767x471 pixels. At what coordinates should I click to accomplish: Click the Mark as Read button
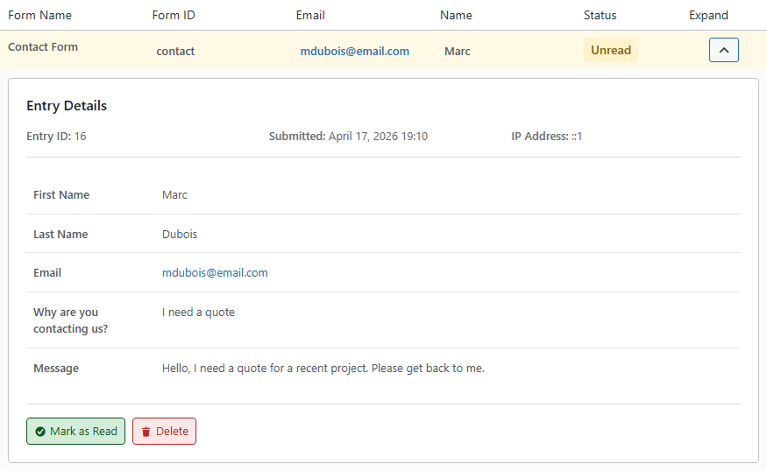coord(75,431)
